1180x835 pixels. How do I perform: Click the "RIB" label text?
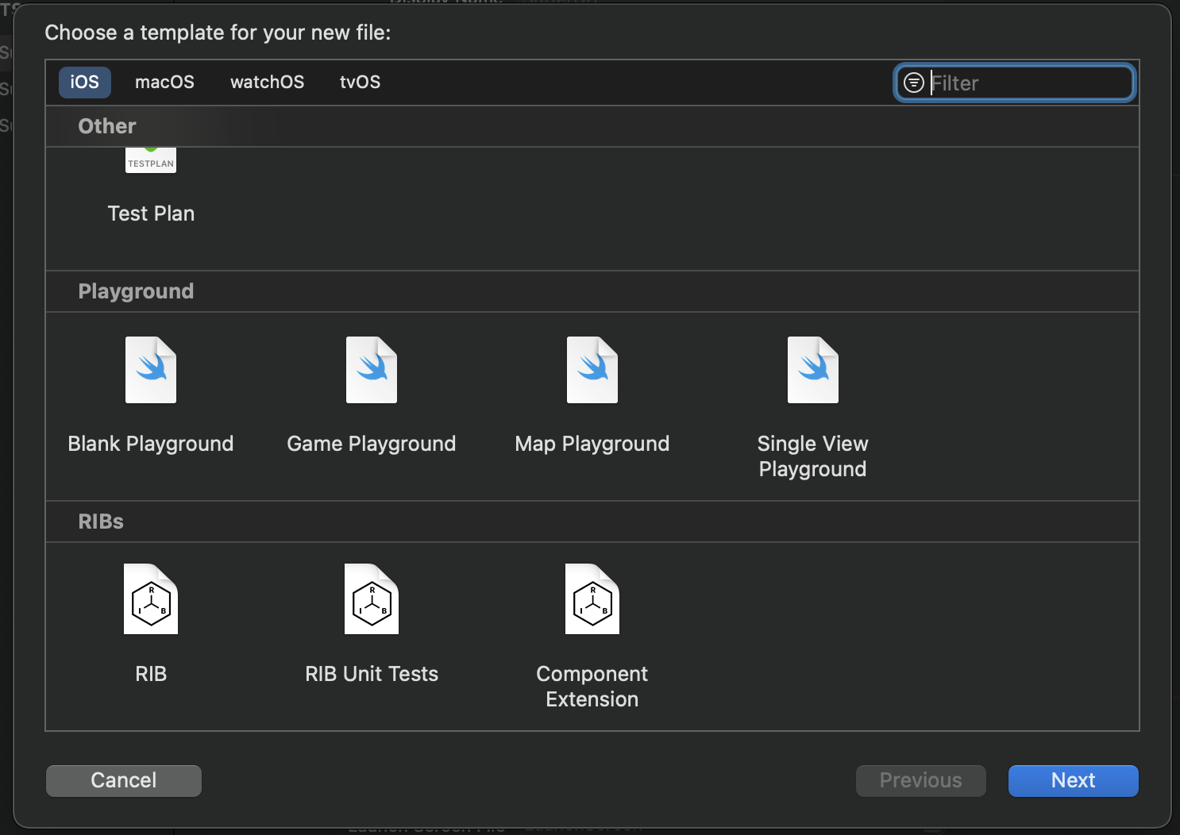click(151, 674)
